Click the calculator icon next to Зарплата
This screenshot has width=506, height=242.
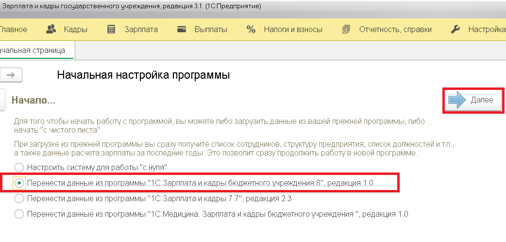(x=111, y=30)
